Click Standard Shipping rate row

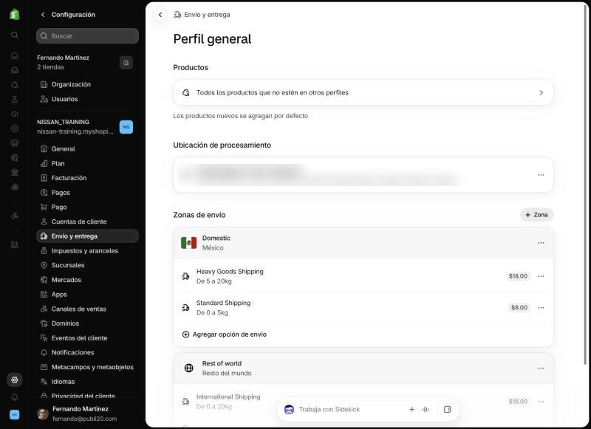(x=363, y=308)
